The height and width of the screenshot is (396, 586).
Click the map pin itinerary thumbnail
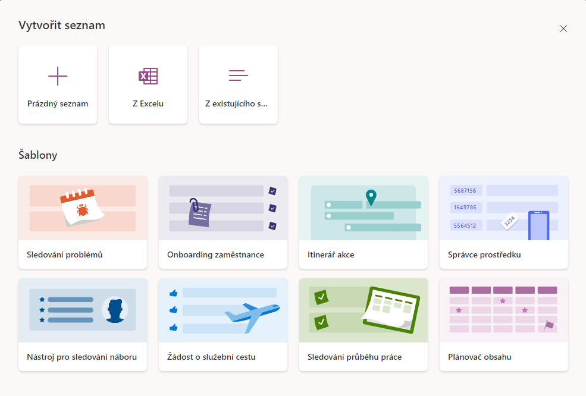(x=363, y=208)
